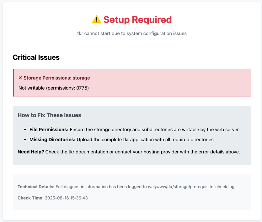Click the "Setup Required" heading
Image resolution: width=262 pixels, height=222 pixels.
coord(137,20)
